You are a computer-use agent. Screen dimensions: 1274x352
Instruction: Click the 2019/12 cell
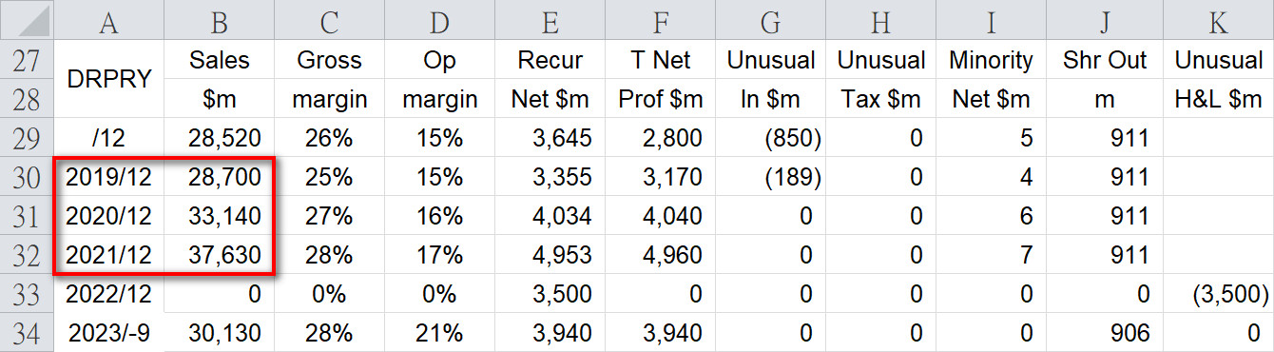[x=108, y=176]
